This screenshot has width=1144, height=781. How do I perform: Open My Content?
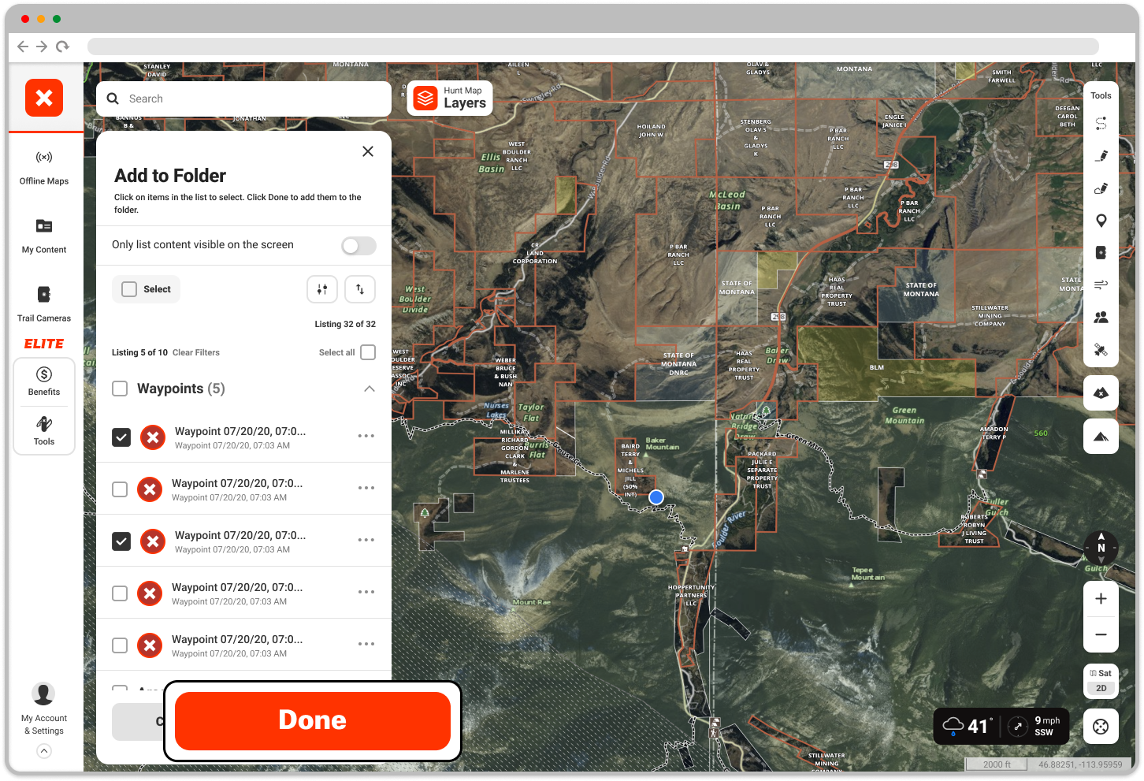point(44,236)
